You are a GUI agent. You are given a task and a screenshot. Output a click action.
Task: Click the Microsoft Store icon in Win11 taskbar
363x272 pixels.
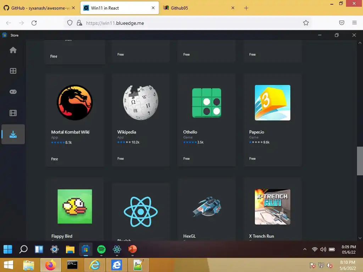[x=86, y=249]
